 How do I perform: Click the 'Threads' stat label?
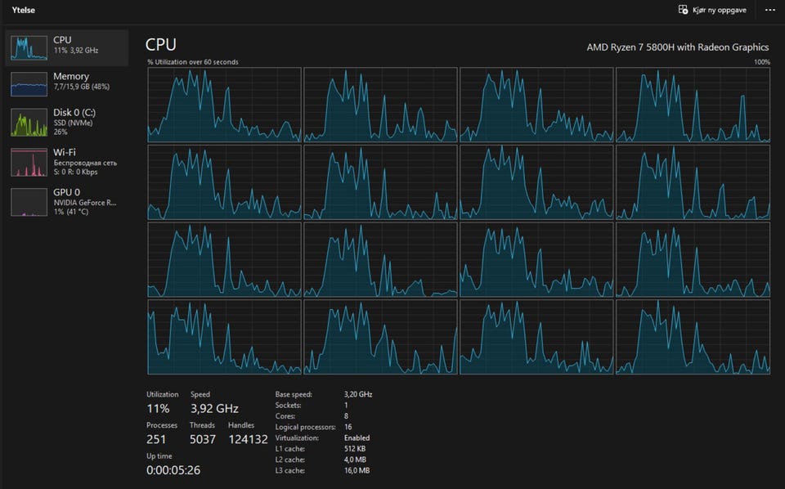pos(202,425)
